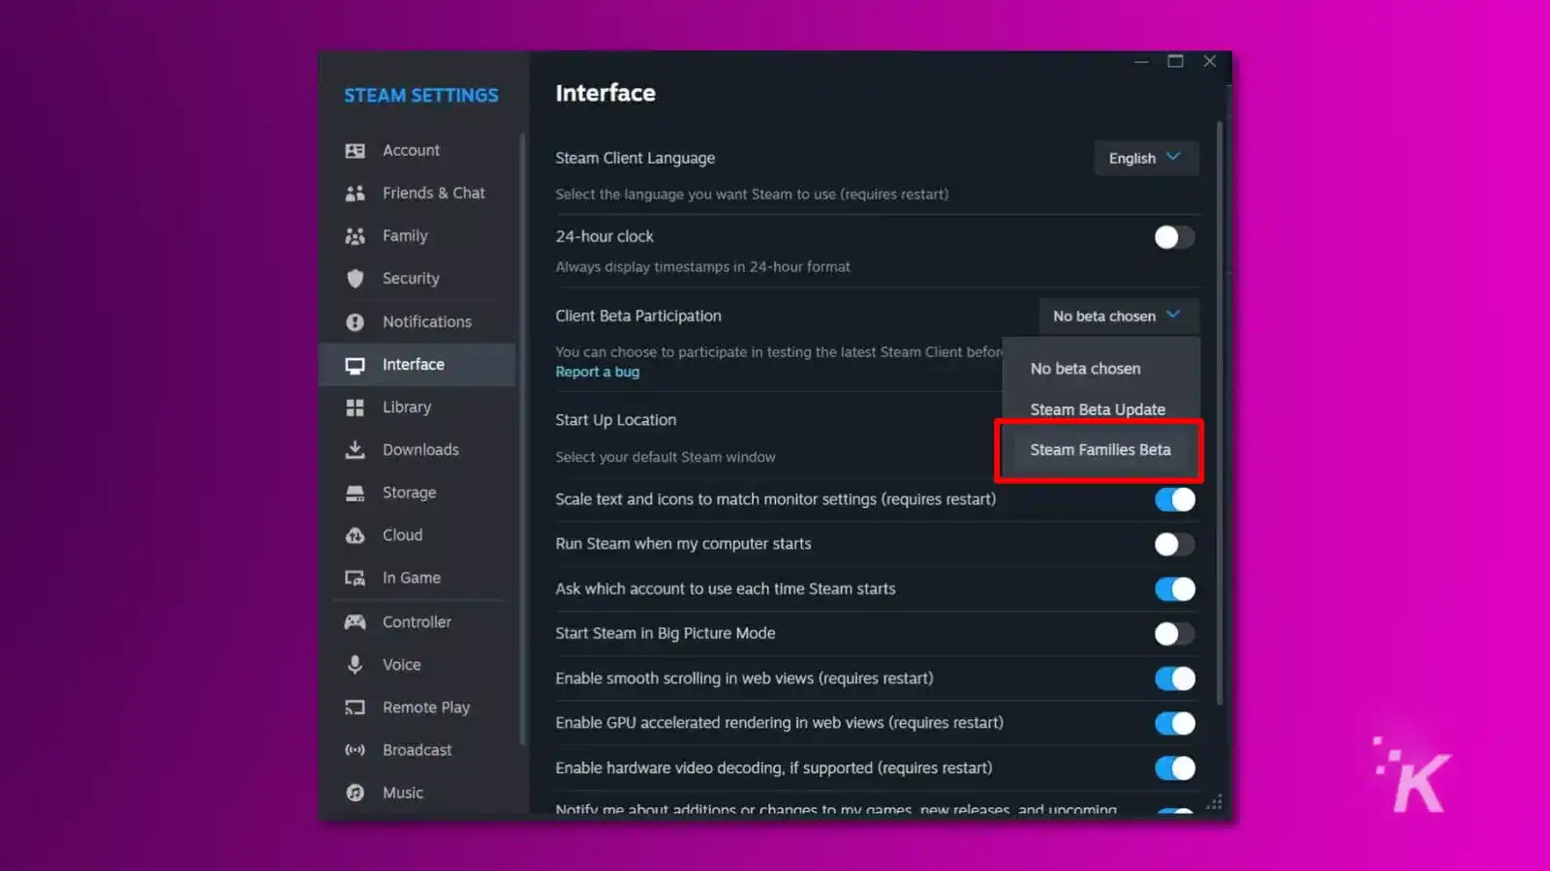Image resolution: width=1550 pixels, height=871 pixels.
Task: Click the Cloud icon in sidebar
Action: pos(356,535)
